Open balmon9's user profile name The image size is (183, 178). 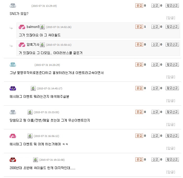pos(33,27)
